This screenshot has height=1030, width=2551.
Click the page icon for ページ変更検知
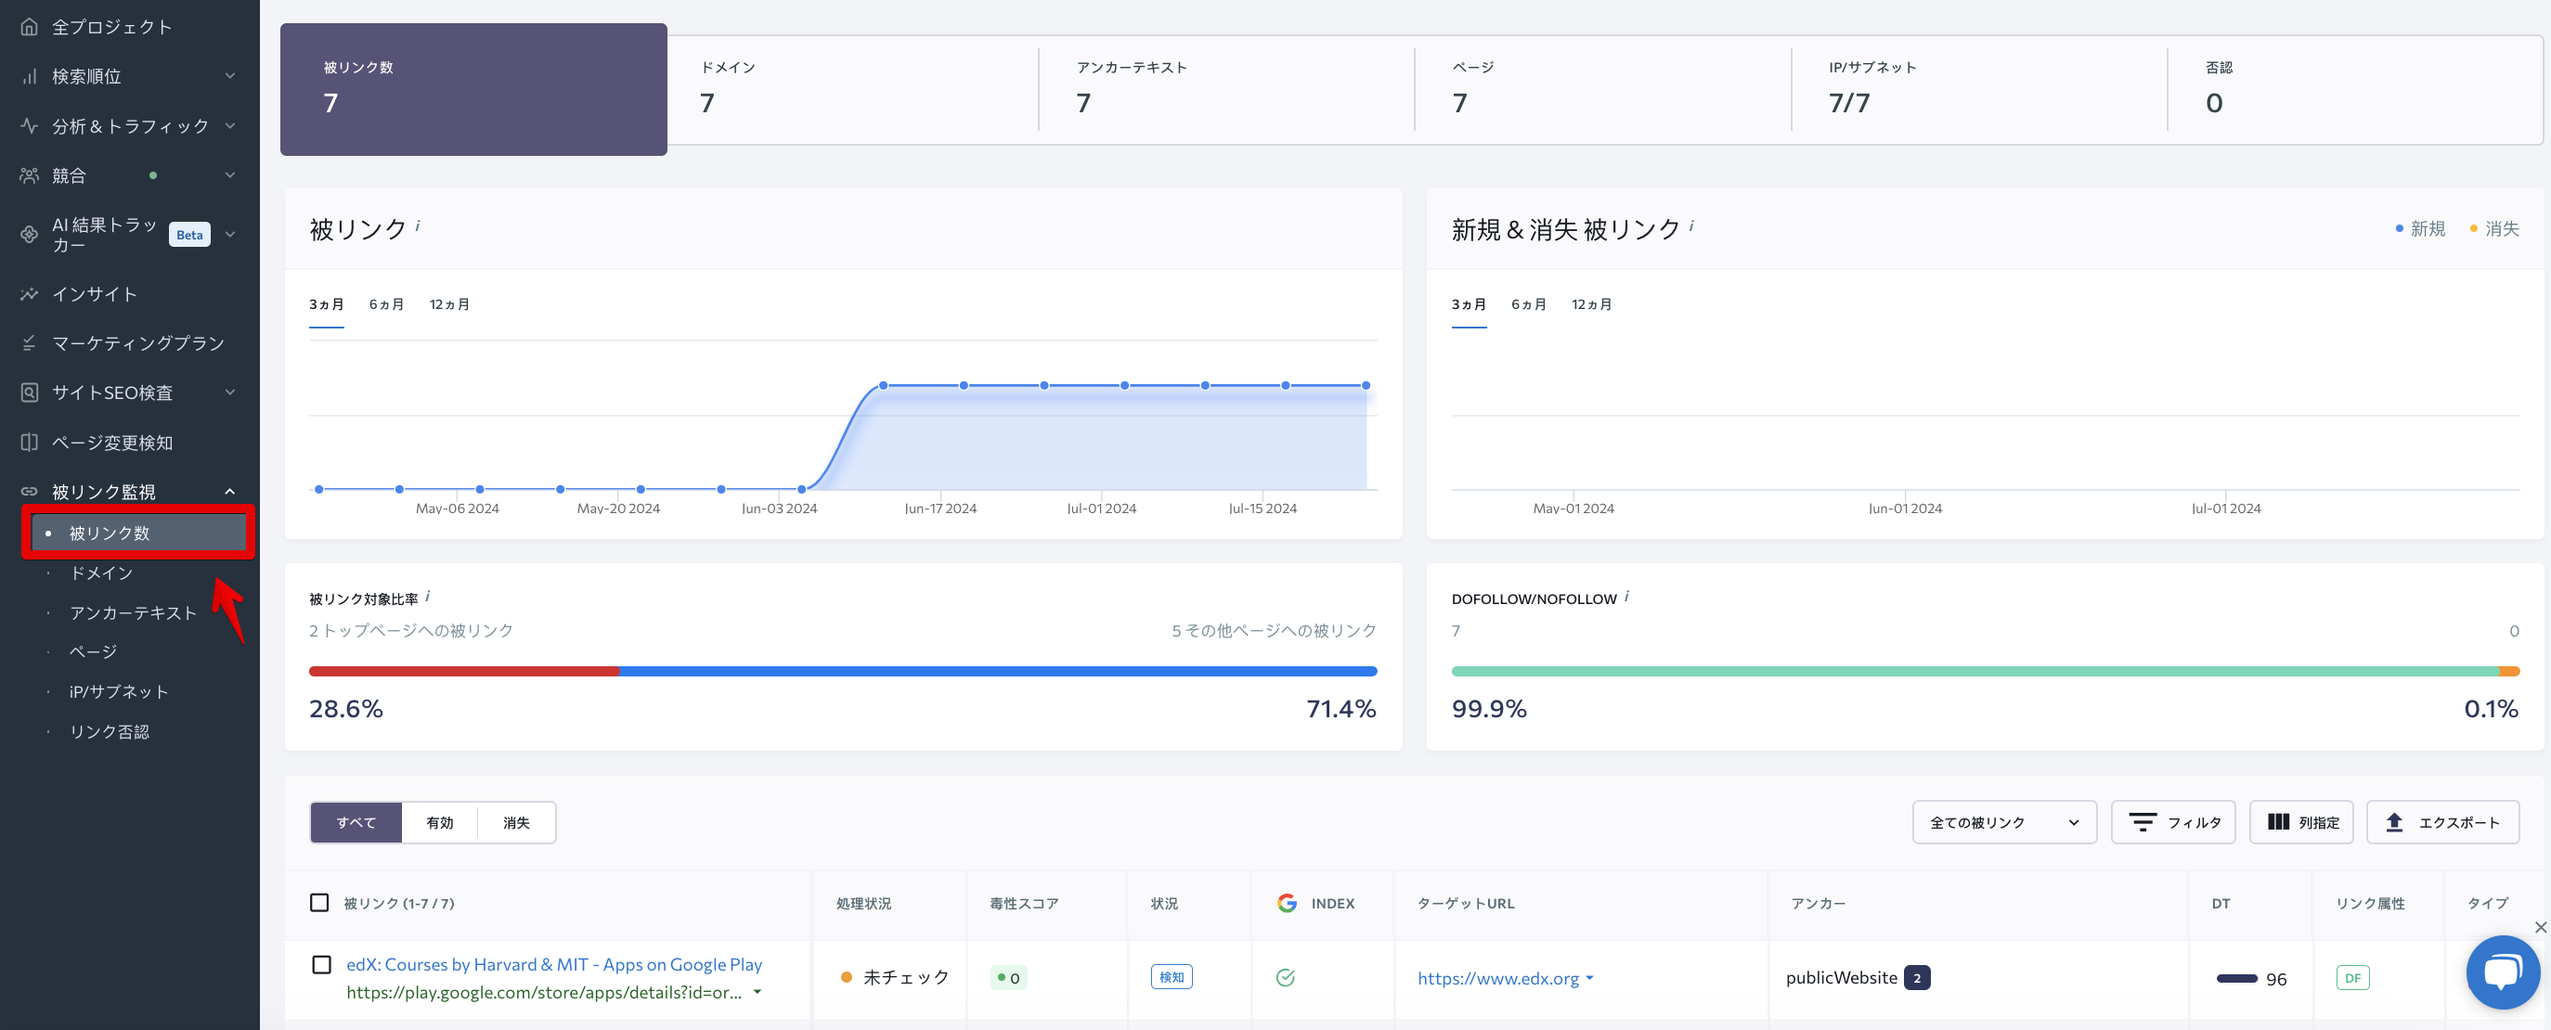pyautogui.click(x=30, y=443)
